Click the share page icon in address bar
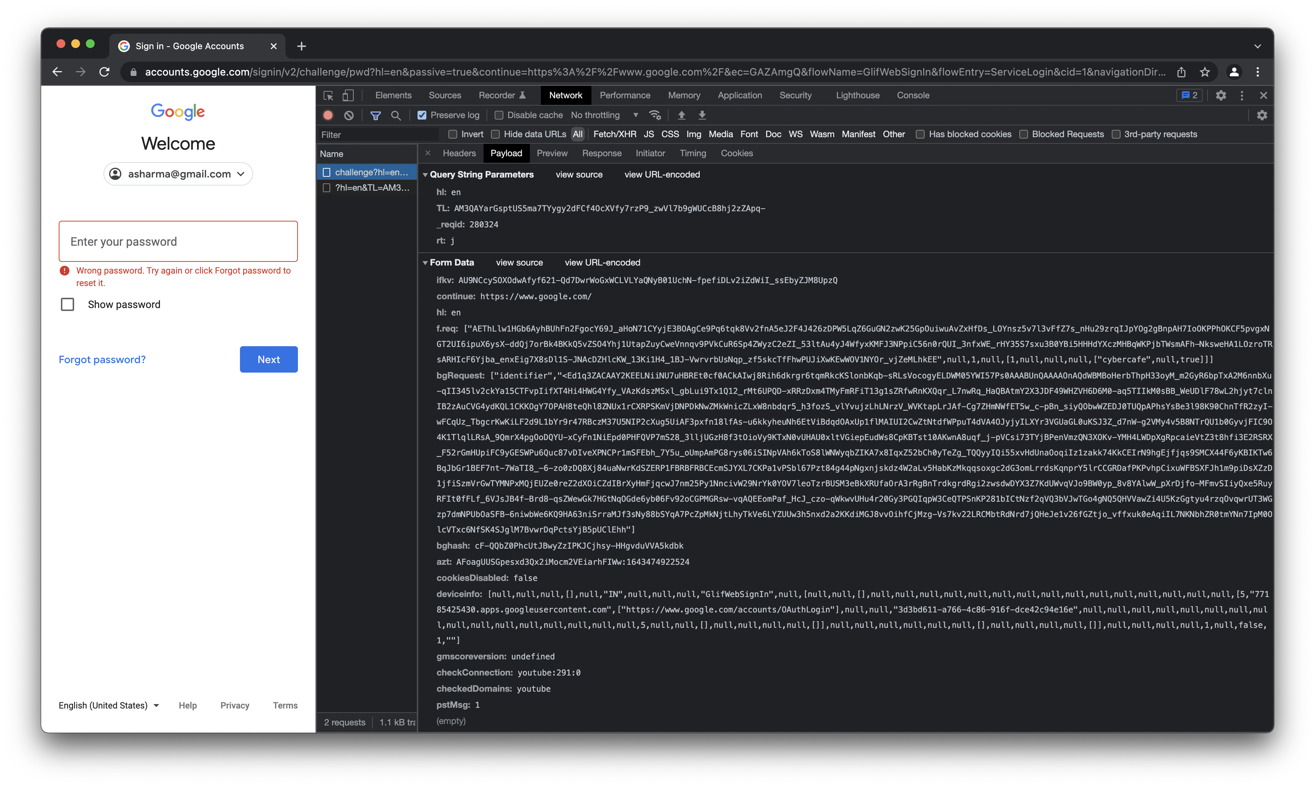 (1181, 72)
